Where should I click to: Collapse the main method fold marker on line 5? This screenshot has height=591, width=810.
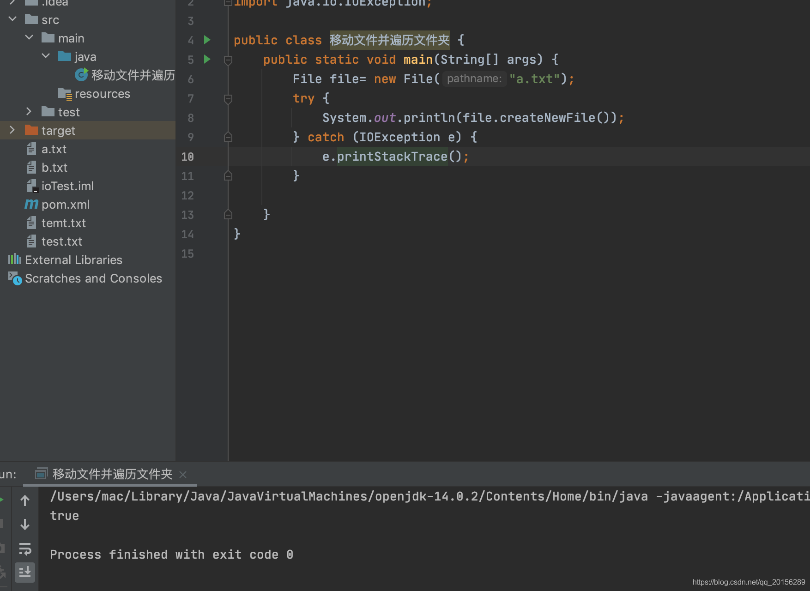228,60
